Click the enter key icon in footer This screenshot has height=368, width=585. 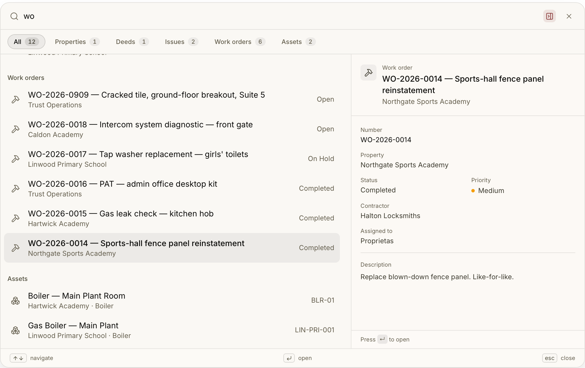289,358
